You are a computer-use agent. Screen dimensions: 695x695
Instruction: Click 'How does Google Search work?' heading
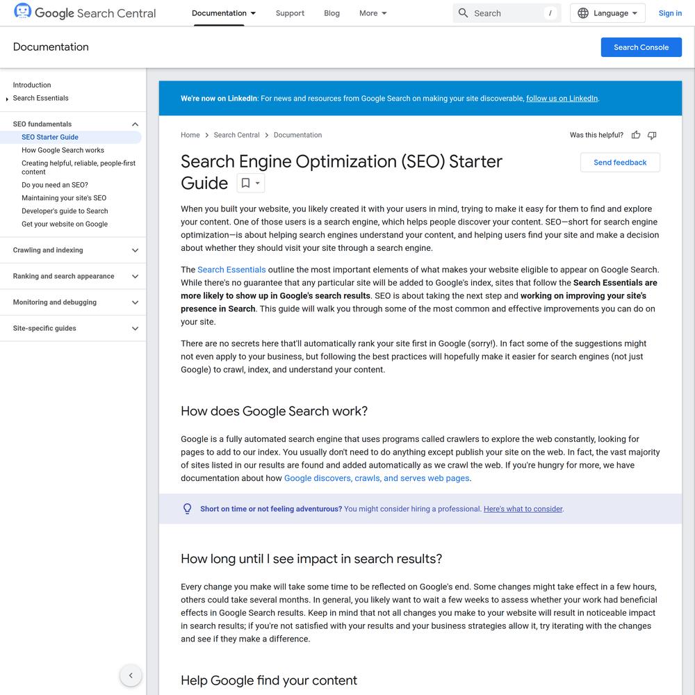[274, 411]
